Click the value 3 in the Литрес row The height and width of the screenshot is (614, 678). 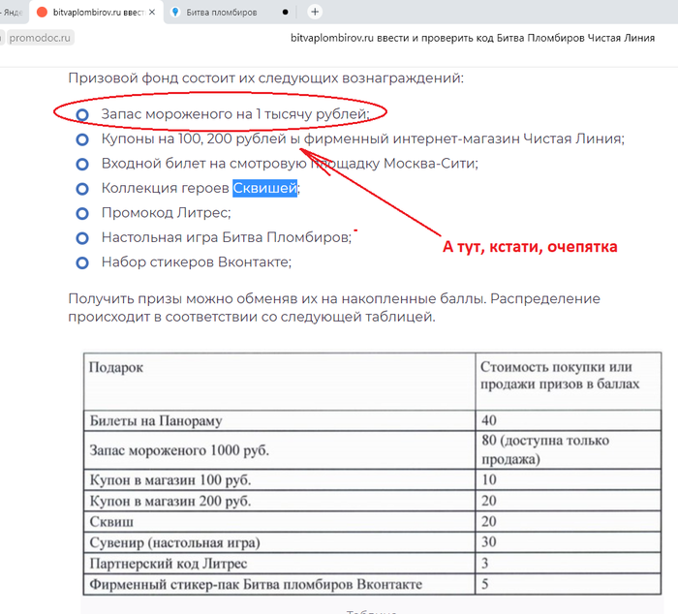click(x=485, y=564)
